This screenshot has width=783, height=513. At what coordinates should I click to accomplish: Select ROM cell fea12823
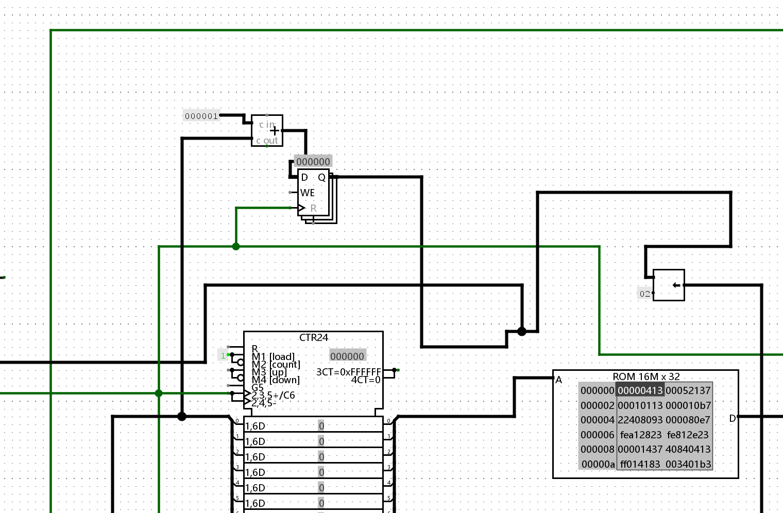click(640, 435)
